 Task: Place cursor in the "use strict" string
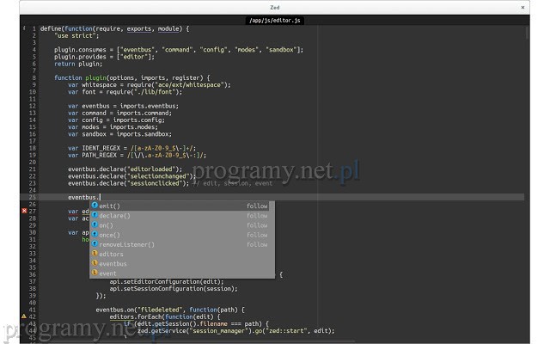[x=75, y=36]
